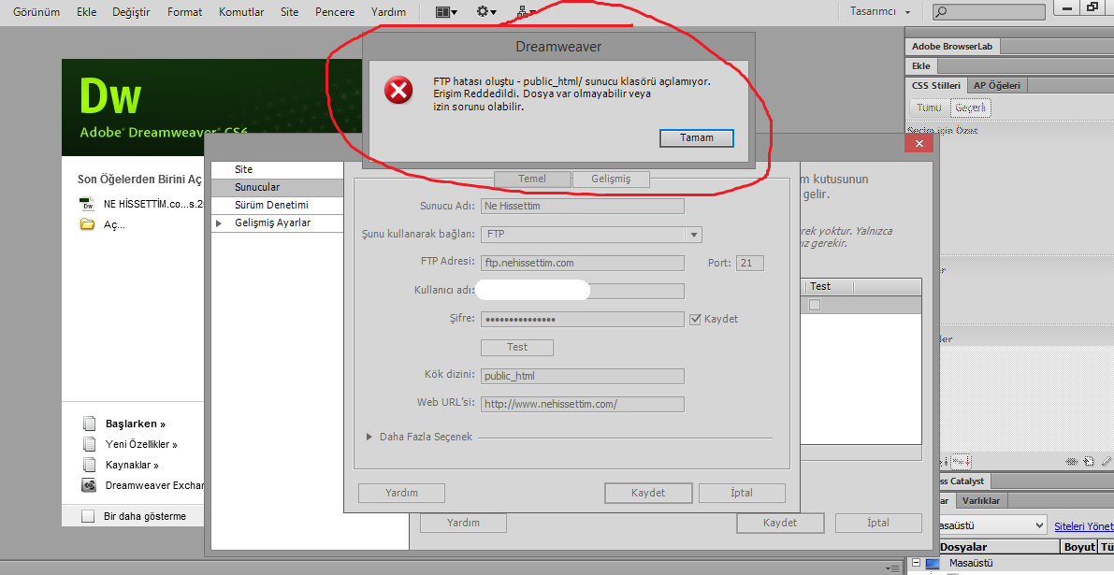Viewport: 1114px width, 575px height.
Task: Open the Görünüm menu
Action: pos(36,12)
